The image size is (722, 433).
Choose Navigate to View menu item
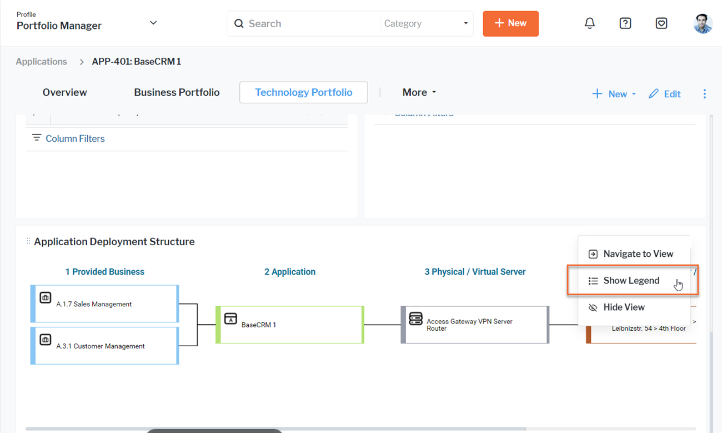(x=638, y=254)
